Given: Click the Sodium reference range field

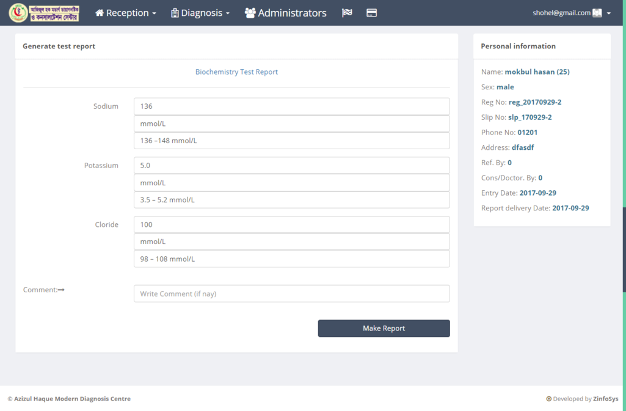Looking at the screenshot, I should 291,141.
